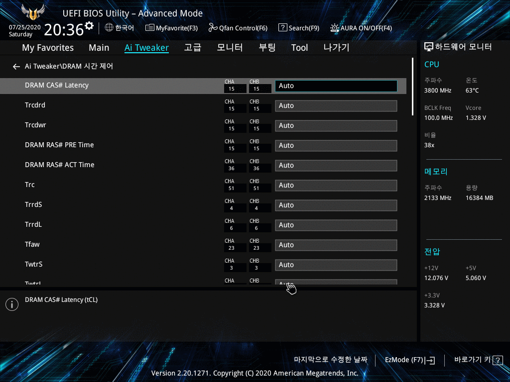Open MyFavorite(F3) list
Screen dimensions: 510x382
pyautogui.click(x=171, y=28)
